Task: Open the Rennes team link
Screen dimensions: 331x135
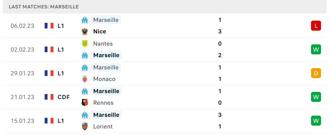Action: pos(103,103)
